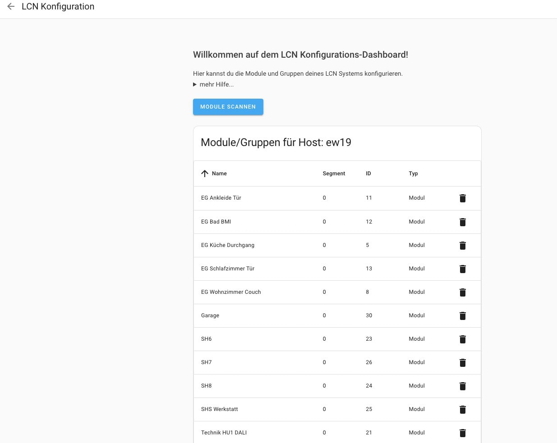Open the SH6 module row
This screenshot has height=443, width=557.
pyautogui.click(x=207, y=339)
